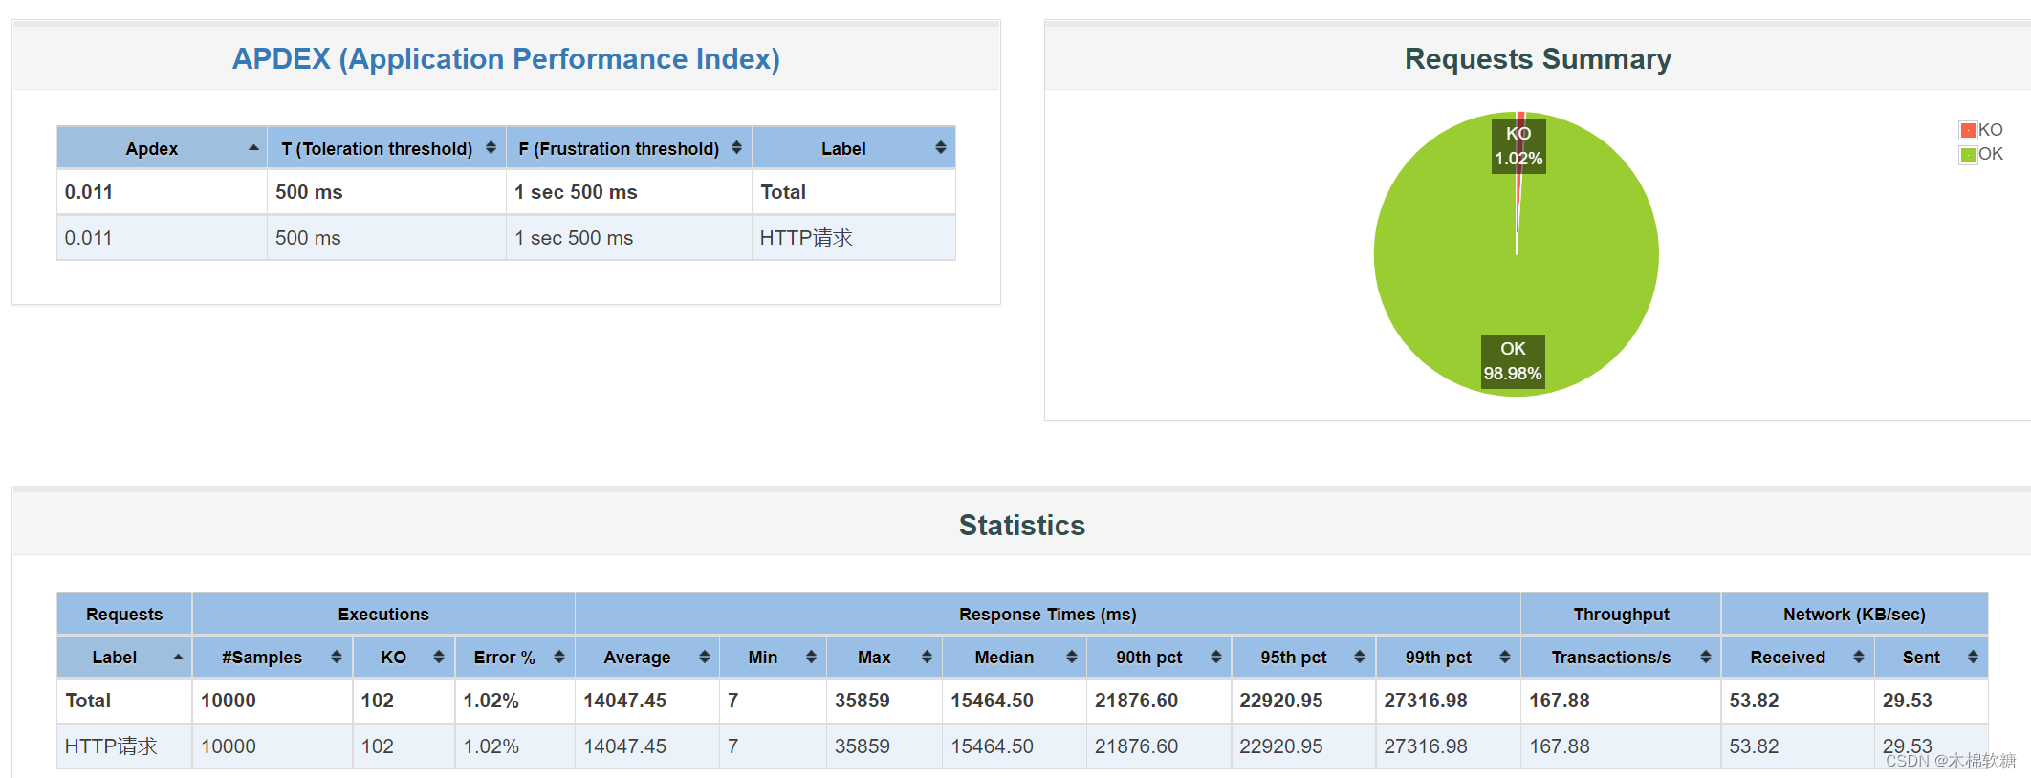This screenshot has height=778, width=2031.
Task: Select 21876.60 value in HTTP请求 row
Action: click(1136, 746)
